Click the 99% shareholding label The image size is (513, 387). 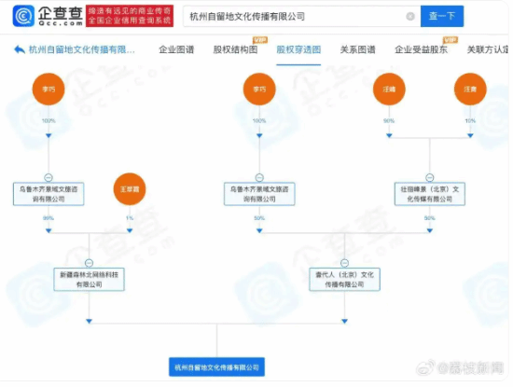point(49,218)
